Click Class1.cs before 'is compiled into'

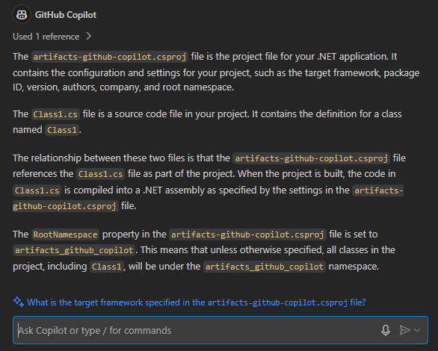[37, 190]
